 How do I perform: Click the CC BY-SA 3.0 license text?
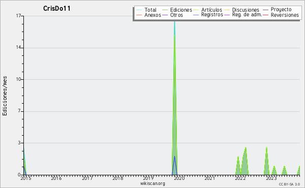[289, 184]
